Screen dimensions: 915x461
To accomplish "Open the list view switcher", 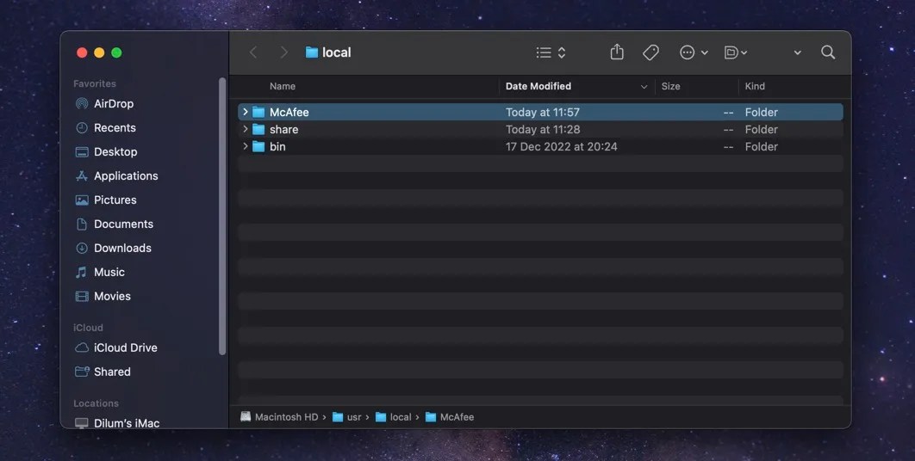I will pos(551,52).
